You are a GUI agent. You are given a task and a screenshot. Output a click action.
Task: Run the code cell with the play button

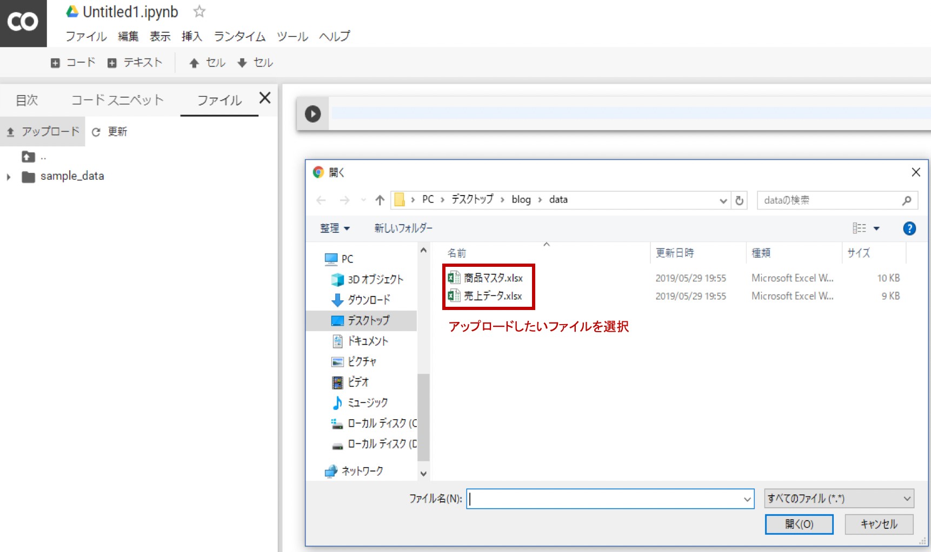coord(312,113)
